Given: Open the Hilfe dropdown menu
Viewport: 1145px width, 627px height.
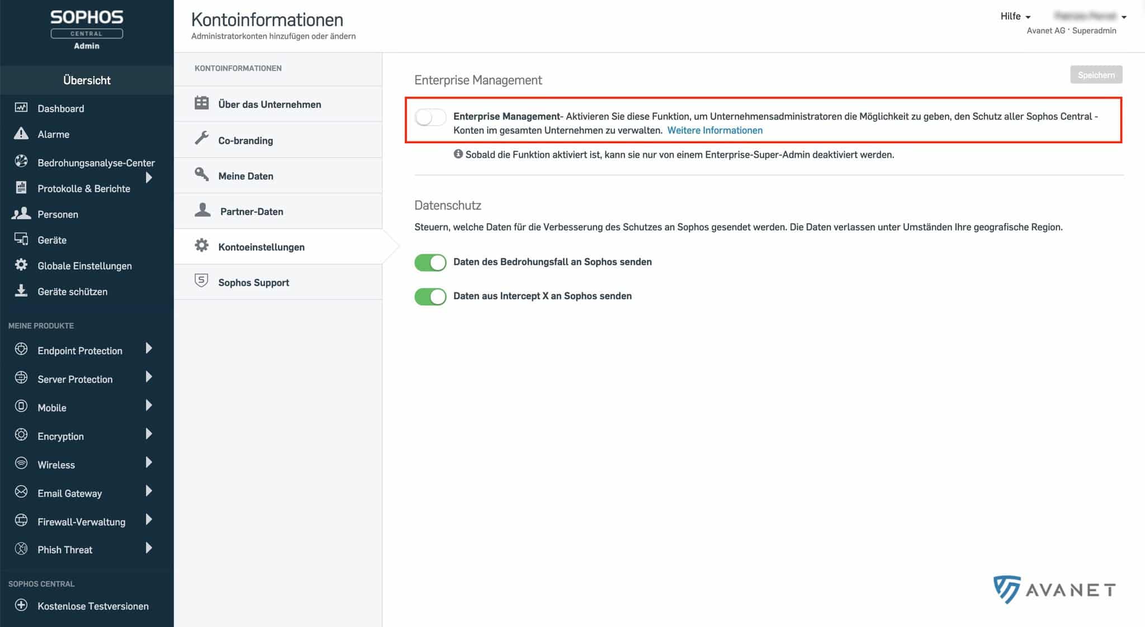Looking at the screenshot, I should (x=1015, y=16).
